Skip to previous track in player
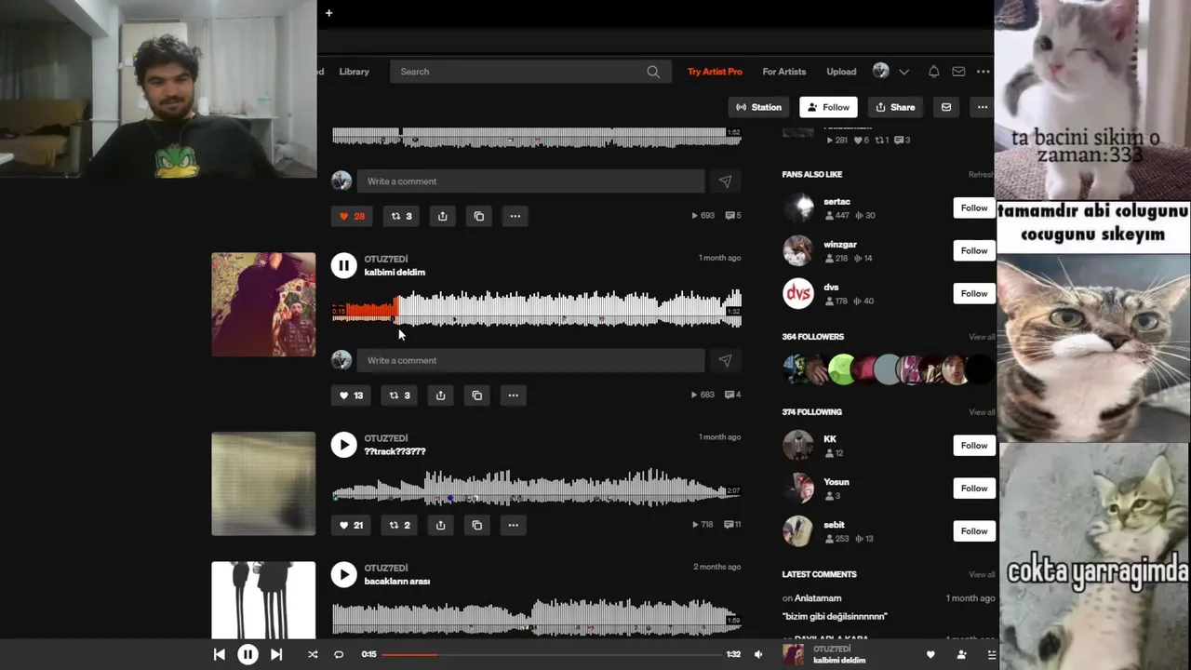The width and height of the screenshot is (1191, 670). [219, 654]
